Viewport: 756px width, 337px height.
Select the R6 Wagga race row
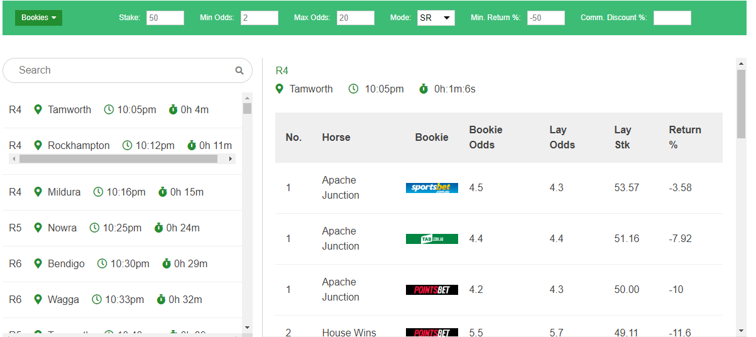[122, 300]
